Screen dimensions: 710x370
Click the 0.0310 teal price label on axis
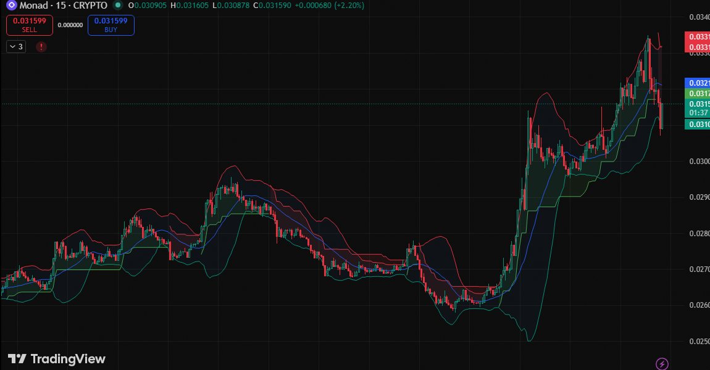698,125
